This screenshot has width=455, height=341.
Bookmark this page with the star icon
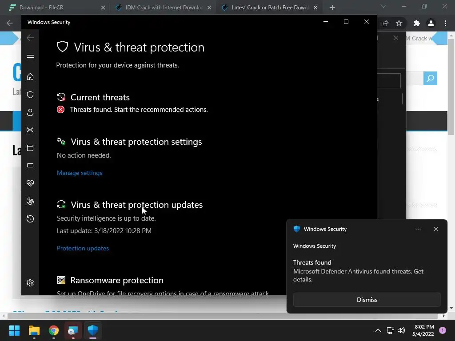(399, 23)
